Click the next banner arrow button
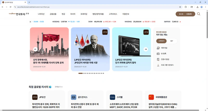Image resolution: width=208 pixels, height=111 pixels. (146, 49)
